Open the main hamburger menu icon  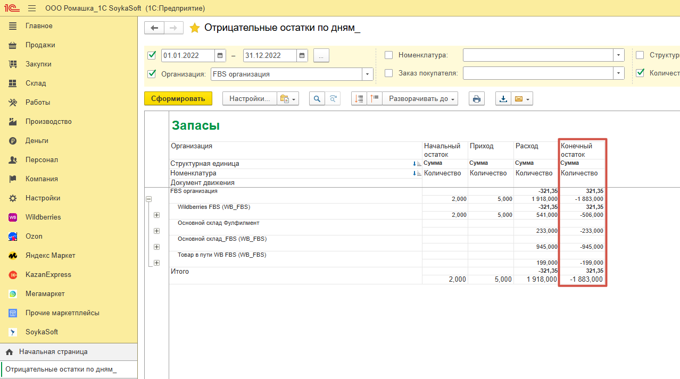(32, 9)
